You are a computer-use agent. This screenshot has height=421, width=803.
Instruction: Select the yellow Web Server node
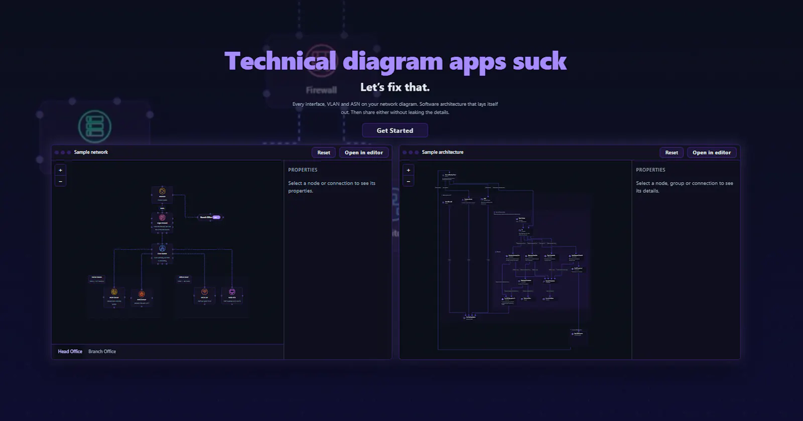(114, 297)
